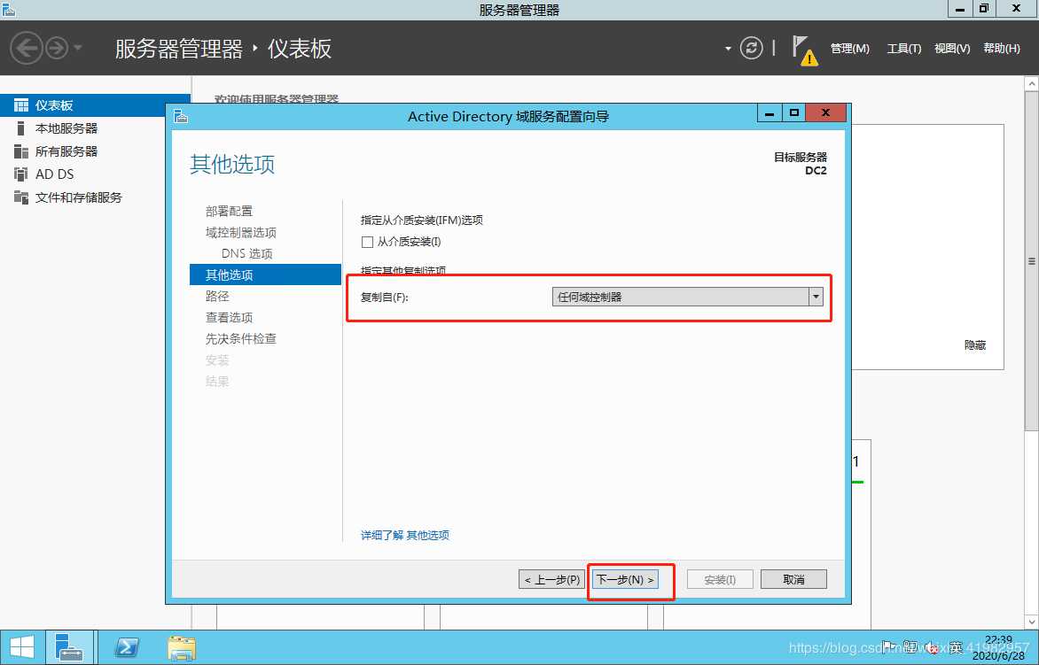Go to 先决条件检查 wizard step
Screen dimensions: 1039x665
click(x=240, y=338)
